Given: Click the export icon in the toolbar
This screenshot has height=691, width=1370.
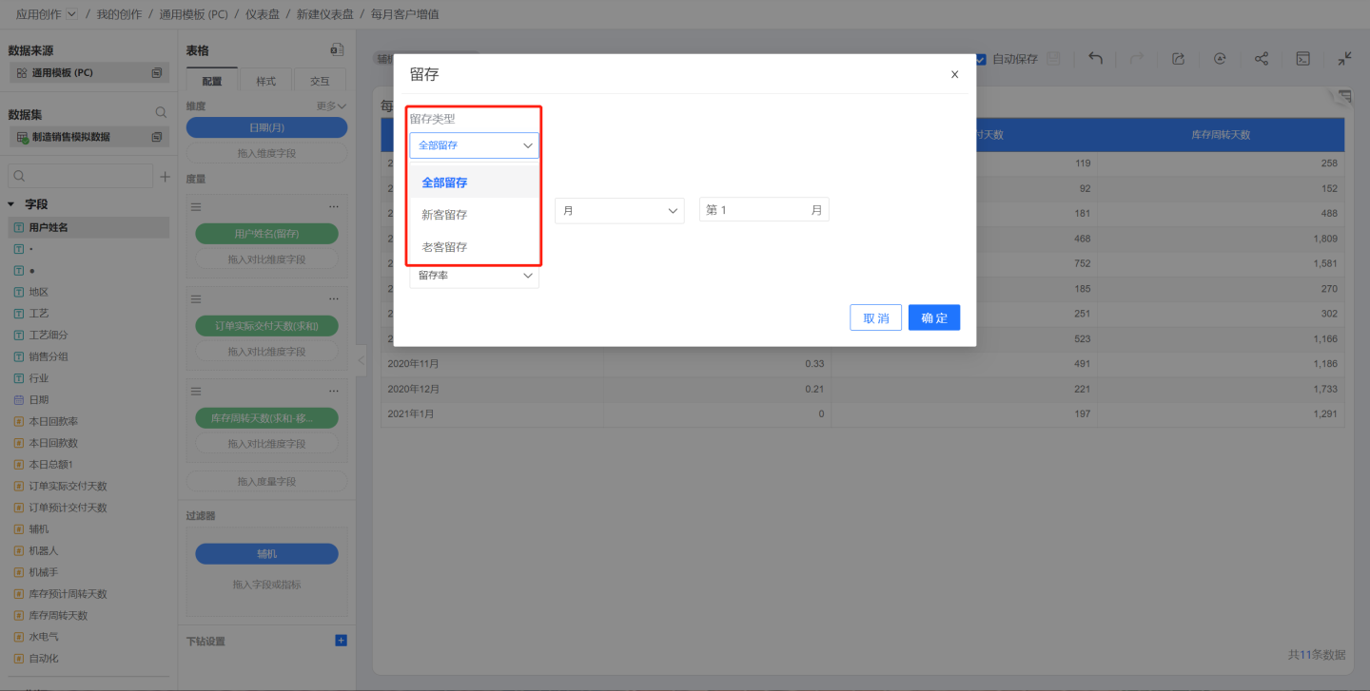Looking at the screenshot, I should (1178, 59).
